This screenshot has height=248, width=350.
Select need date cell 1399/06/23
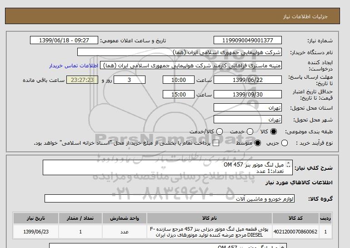click(x=36, y=232)
